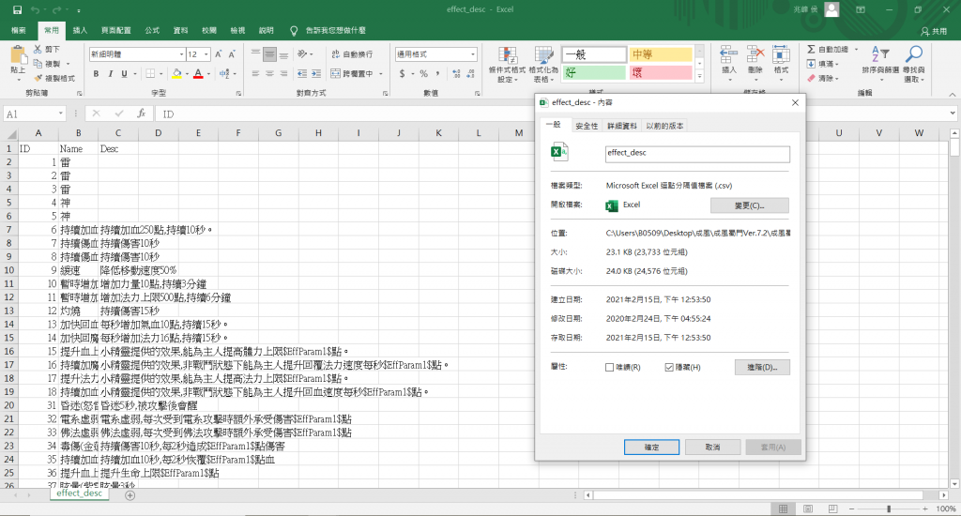Screen dimensions: 961x516
Task: Toggle the Read-only (唯讀) checkbox
Action: [x=609, y=367]
